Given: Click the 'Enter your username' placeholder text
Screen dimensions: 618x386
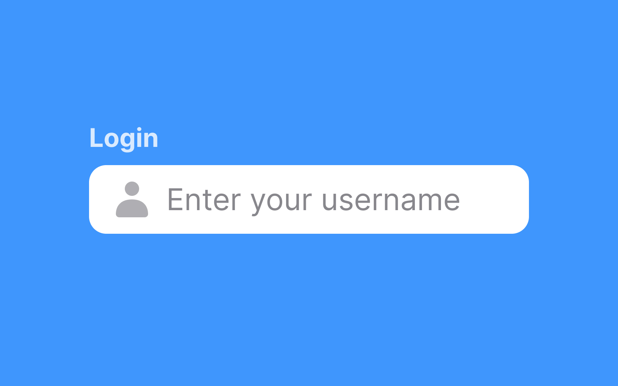Looking at the screenshot, I should [314, 200].
